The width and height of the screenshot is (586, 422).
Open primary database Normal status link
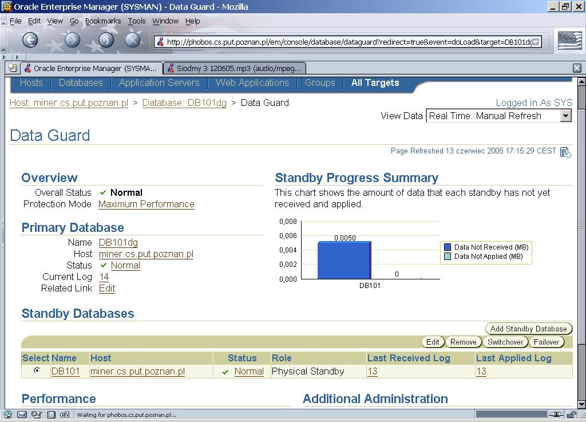[x=125, y=265]
